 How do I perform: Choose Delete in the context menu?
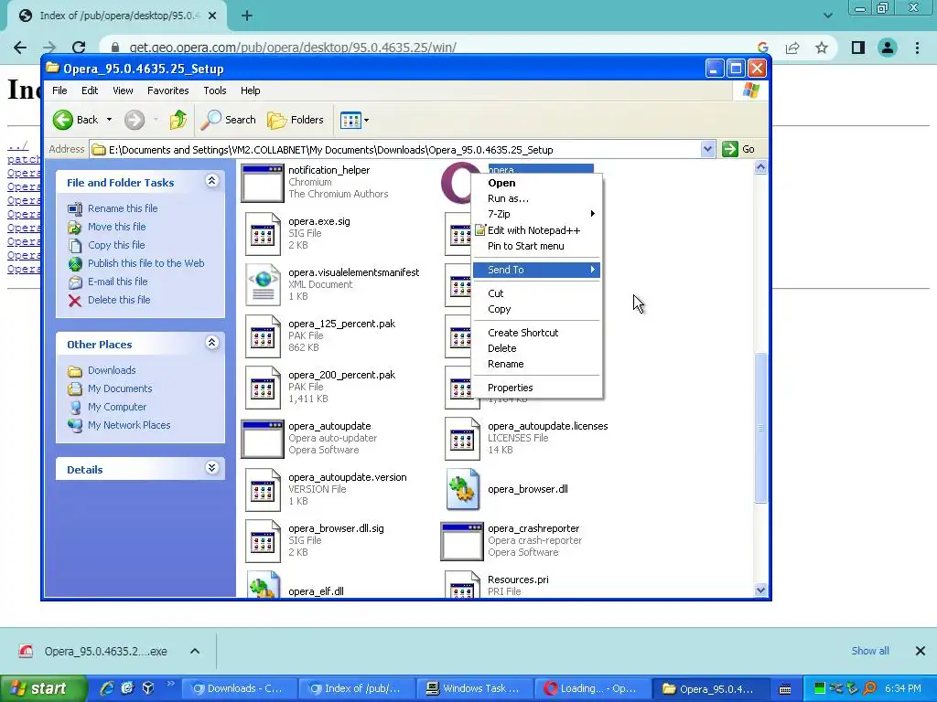coord(536,348)
